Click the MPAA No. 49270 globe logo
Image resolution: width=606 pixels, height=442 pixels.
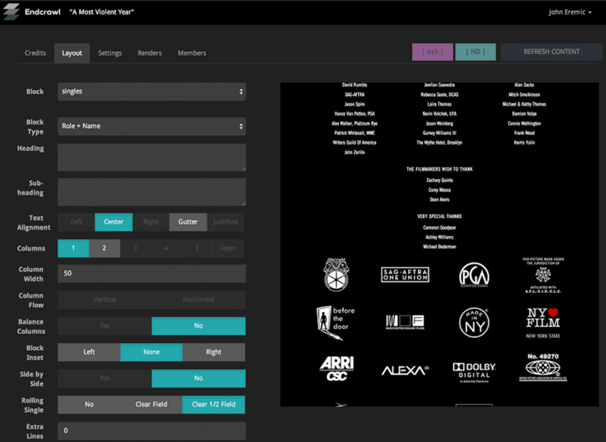[x=543, y=367]
